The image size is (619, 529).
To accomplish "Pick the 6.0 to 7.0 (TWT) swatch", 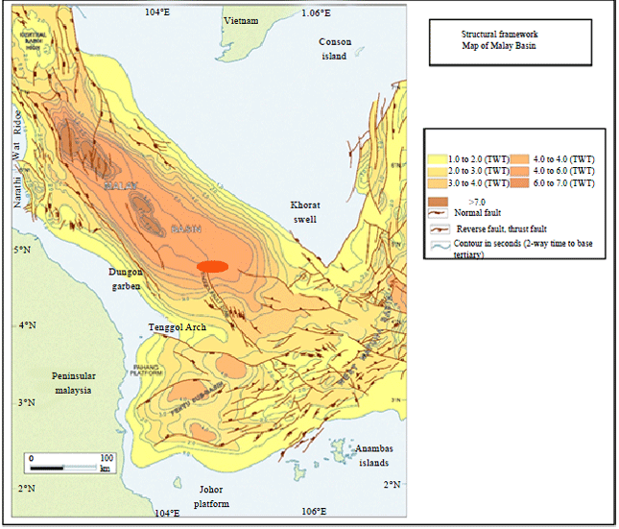I will [519, 181].
